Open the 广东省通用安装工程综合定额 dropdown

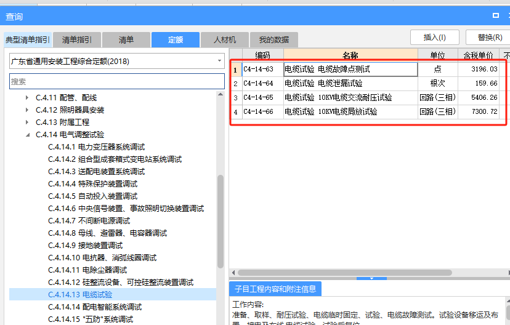[x=219, y=61]
